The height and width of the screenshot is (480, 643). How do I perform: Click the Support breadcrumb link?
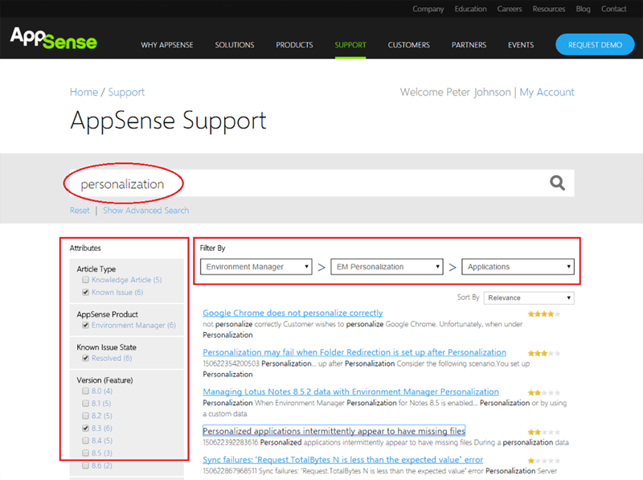coord(126,92)
